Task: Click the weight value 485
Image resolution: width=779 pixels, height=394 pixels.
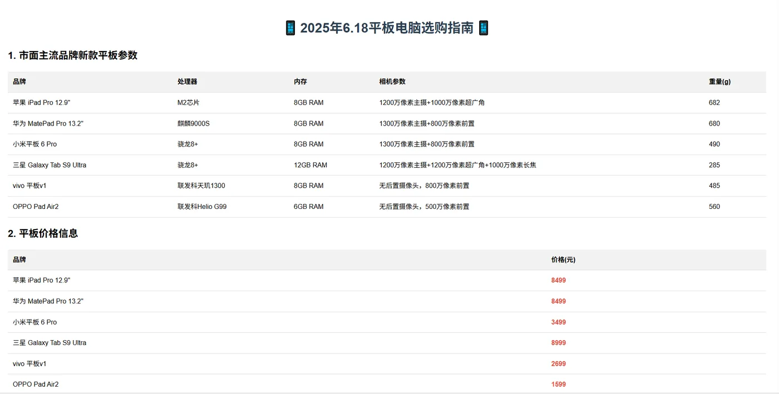Action: [714, 186]
